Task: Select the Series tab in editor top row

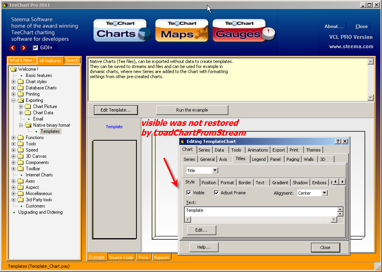Action: pos(204,150)
